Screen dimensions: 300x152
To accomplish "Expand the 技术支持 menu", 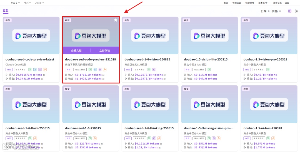I will [x=264, y=3].
